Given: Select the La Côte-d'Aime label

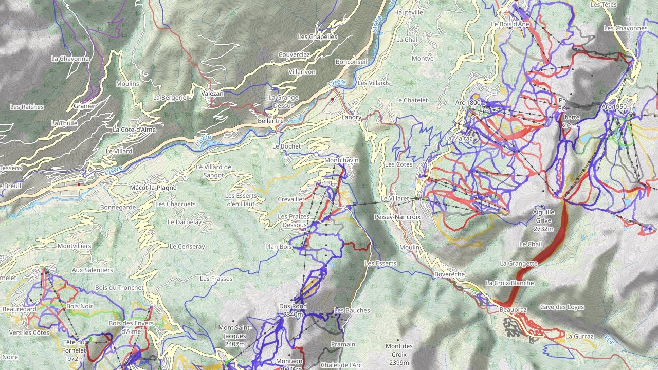Looking at the screenshot, I should point(134,129).
